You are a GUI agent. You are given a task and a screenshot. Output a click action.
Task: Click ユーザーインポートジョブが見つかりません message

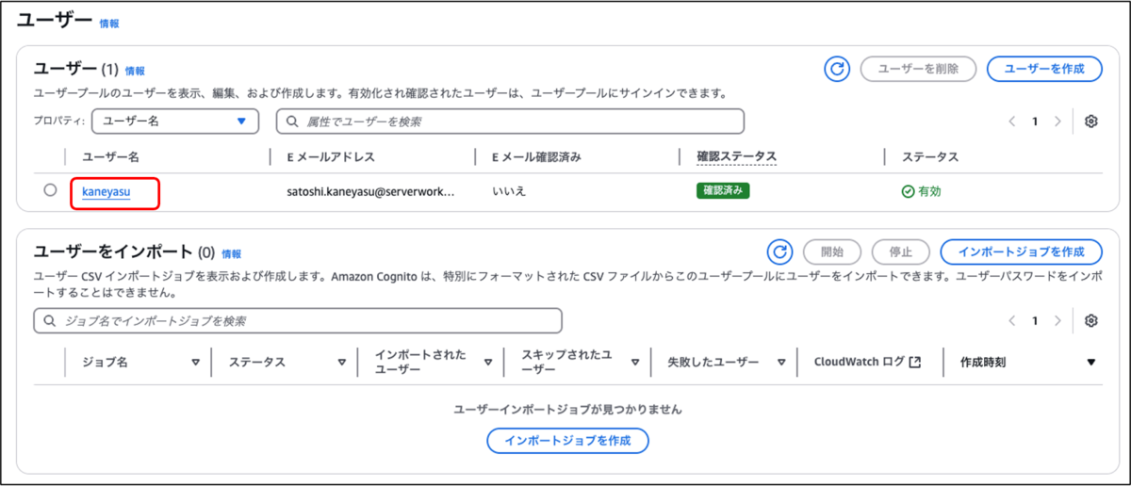pyautogui.click(x=567, y=410)
